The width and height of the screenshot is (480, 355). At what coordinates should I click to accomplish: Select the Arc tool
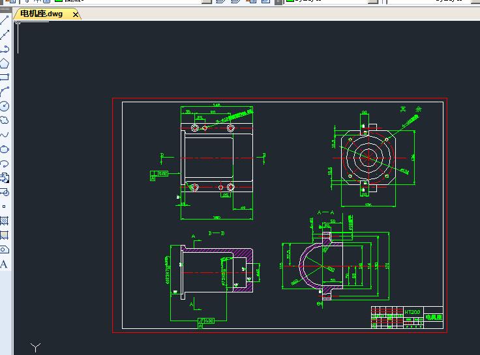(5, 91)
